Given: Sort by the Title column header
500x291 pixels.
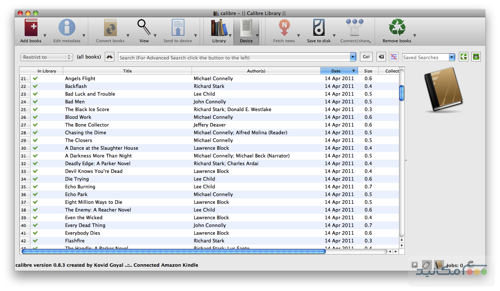Looking at the screenshot, I should coord(127,71).
